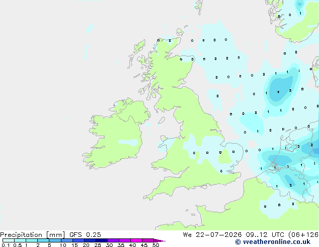Select the 30–35 mm purple legend swatch
Image resolution: width=319 pixels, height=247 pixels.
(113, 240)
